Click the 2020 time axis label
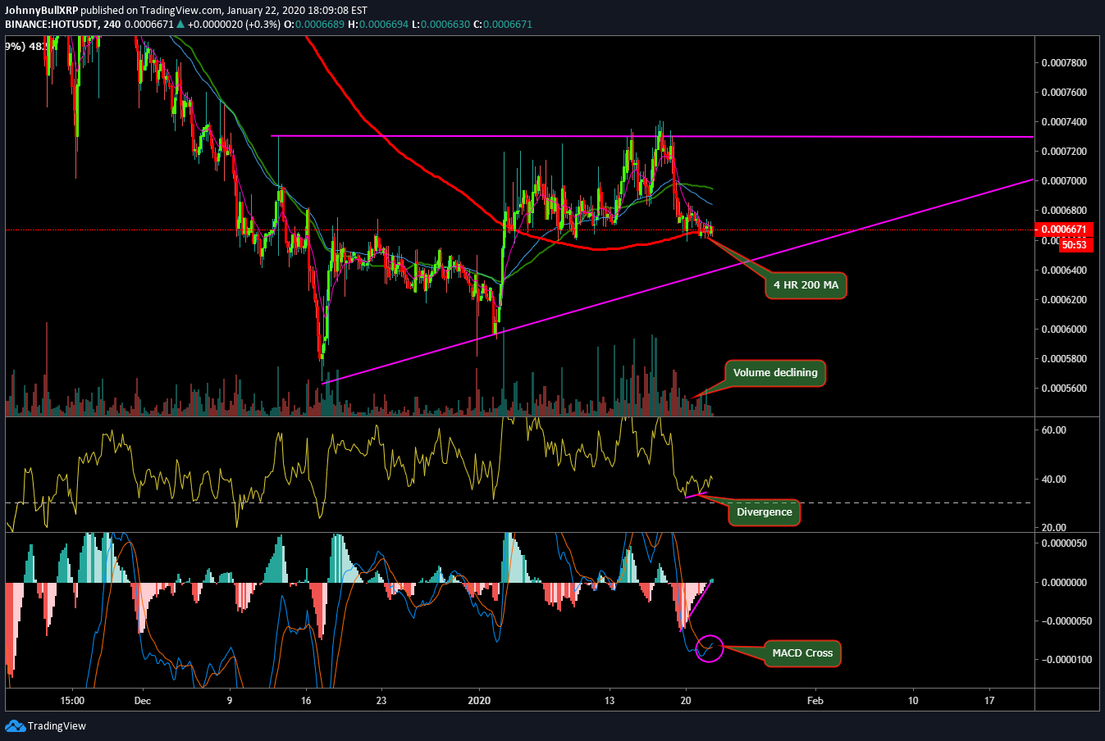The height and width of the screenshot is (741, 1105). (479, 701)
